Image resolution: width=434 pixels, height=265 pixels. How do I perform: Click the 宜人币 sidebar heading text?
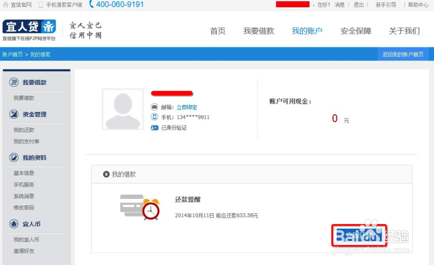tap(32, 224)
